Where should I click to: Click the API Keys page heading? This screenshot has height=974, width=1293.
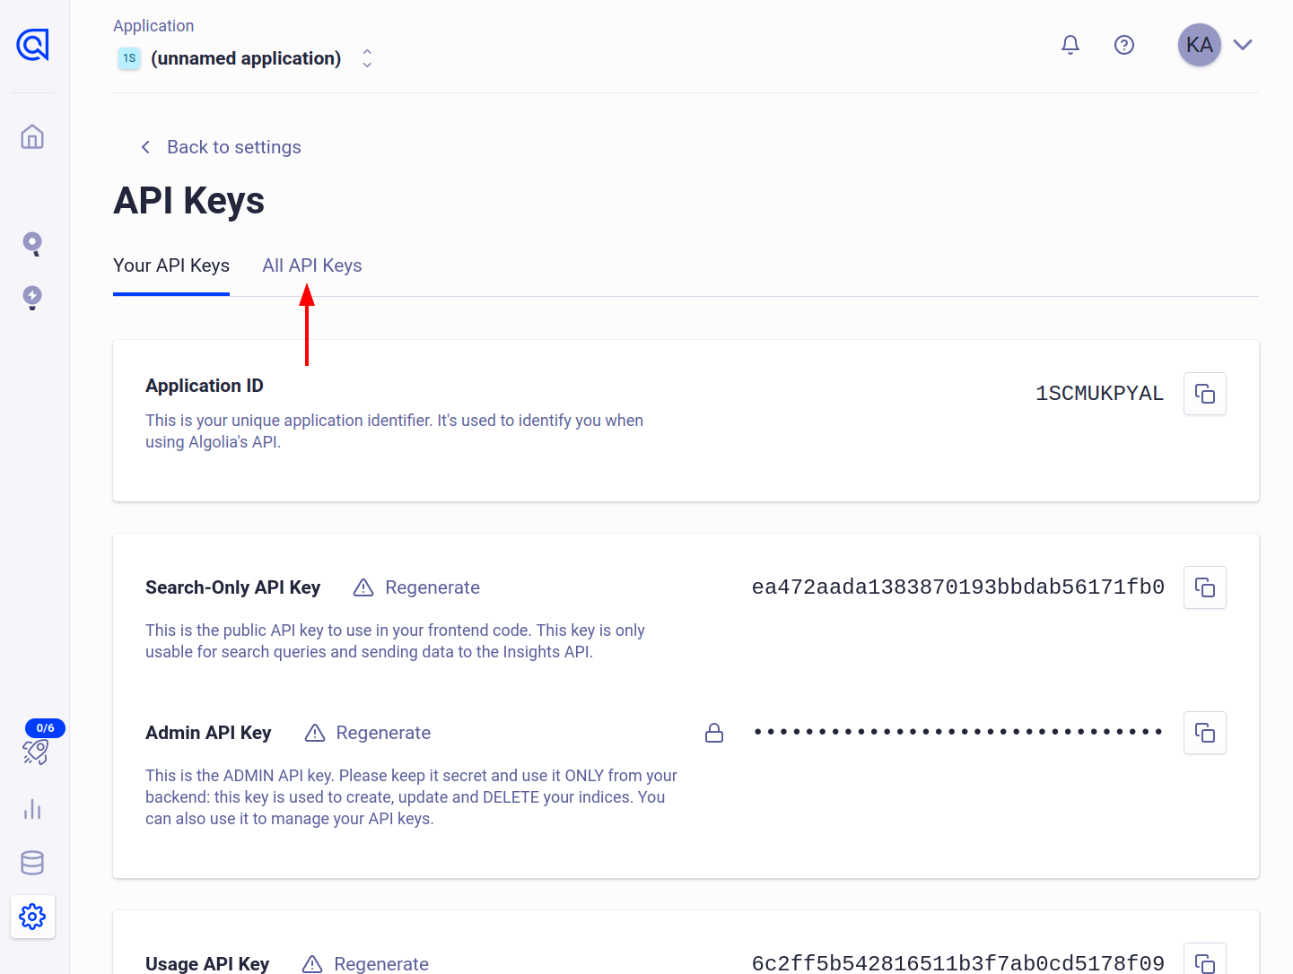pyautogui.click(x=189, y=201)
